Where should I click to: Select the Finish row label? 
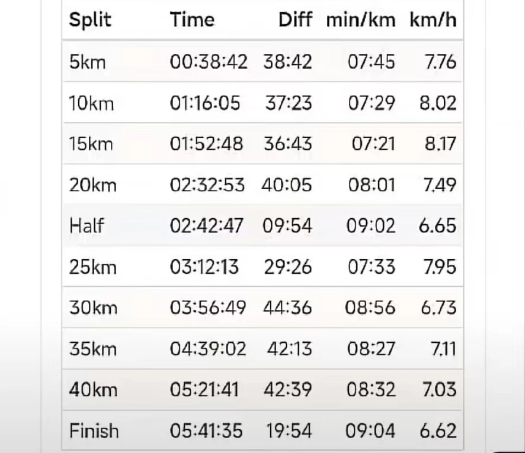point(94,431)
